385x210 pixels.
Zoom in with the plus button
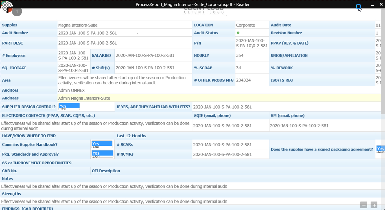374,205
